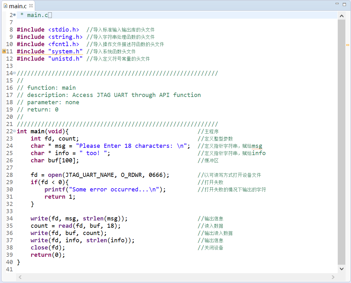Expand the collapsed header comment at line 2

[x=14, y=15]
